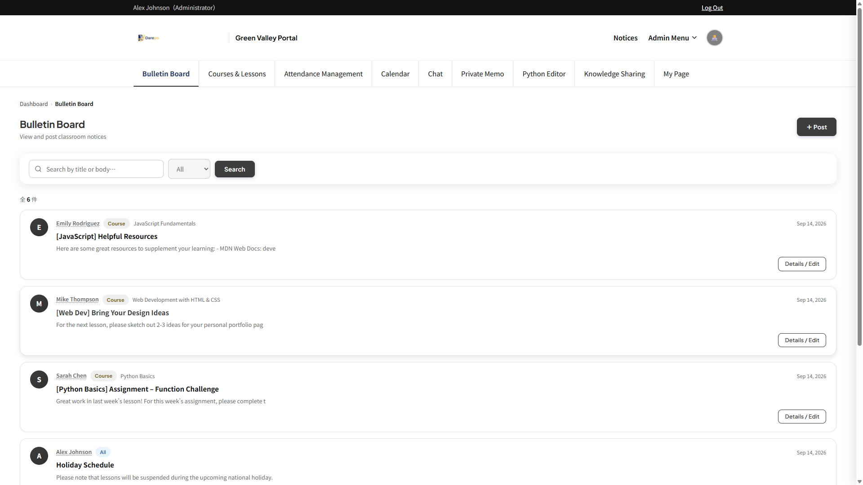Click Mike Thompson's M avatar circle

(x=39, y=304)
